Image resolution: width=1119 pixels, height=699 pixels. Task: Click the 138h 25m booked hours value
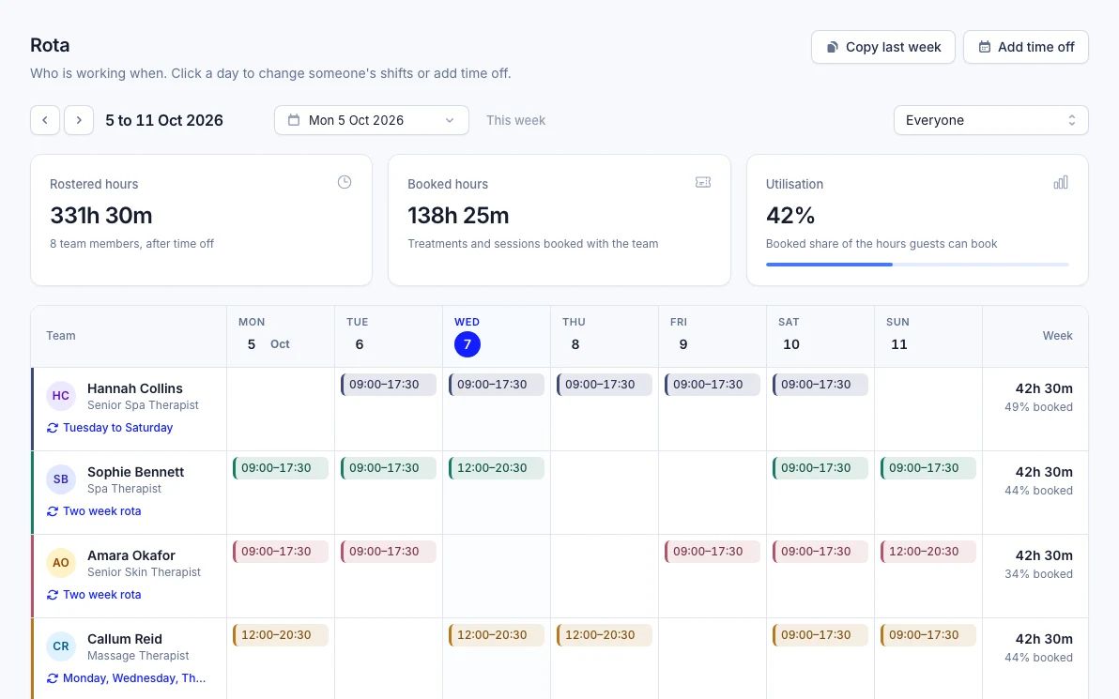pyautogui.click(x=458, y=216)
